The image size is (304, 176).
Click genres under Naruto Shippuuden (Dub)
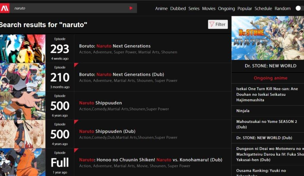128,137
